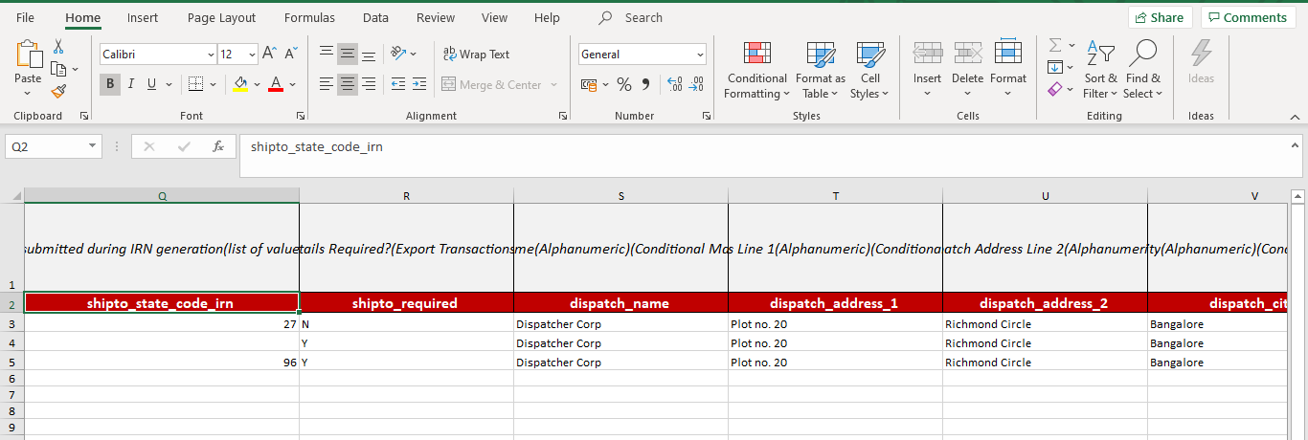Select column S header
The height and width of the screenshot is (440, 1308).
pyautogui.click(x=620, y=195)
